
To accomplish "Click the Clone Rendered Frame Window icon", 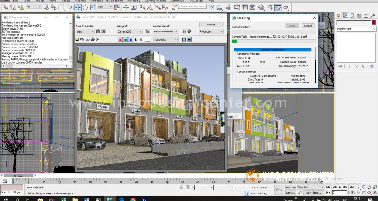I will (x=87, y=39).
